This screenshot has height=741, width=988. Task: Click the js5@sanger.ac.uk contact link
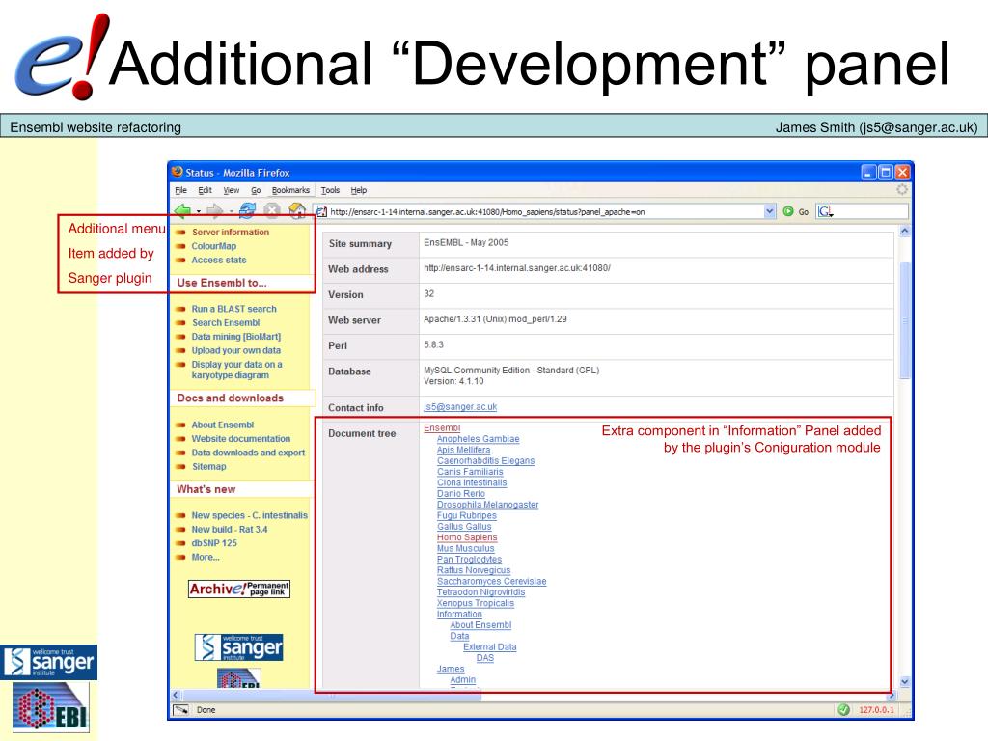coord(460,407)
